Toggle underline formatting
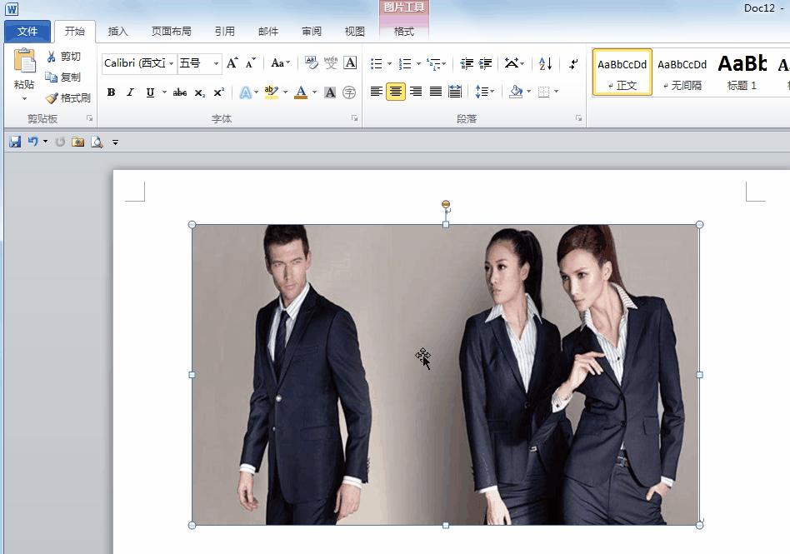Image resolution: width=790 pixels, height=554 pixels. click(x=150, y=92)
